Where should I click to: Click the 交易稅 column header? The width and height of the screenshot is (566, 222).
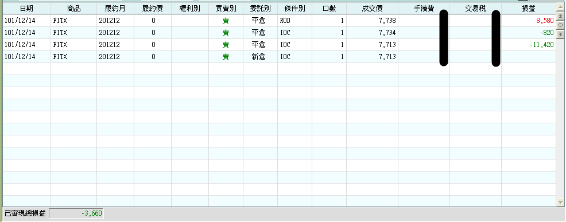tap(475, 8)
